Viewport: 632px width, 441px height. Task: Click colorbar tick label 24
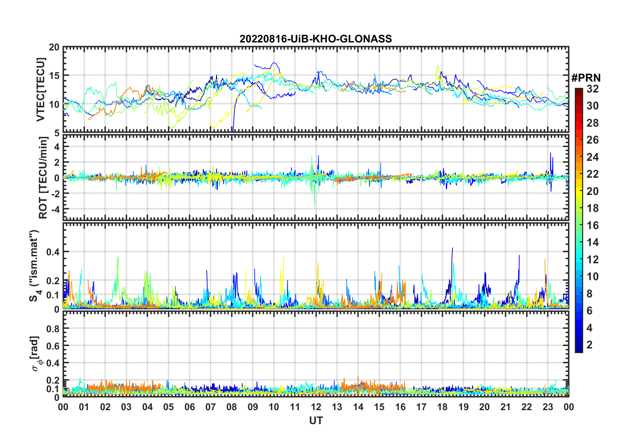click(x=592, y=157)
